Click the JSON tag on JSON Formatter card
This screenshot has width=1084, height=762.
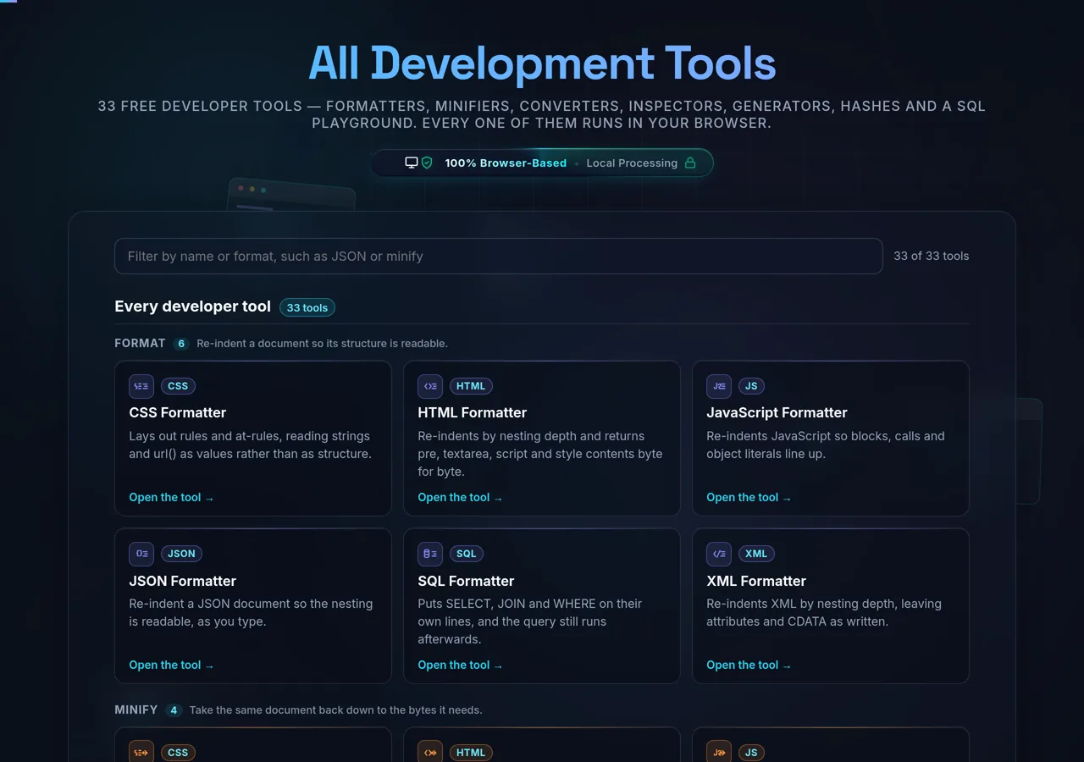coord(181,554)
